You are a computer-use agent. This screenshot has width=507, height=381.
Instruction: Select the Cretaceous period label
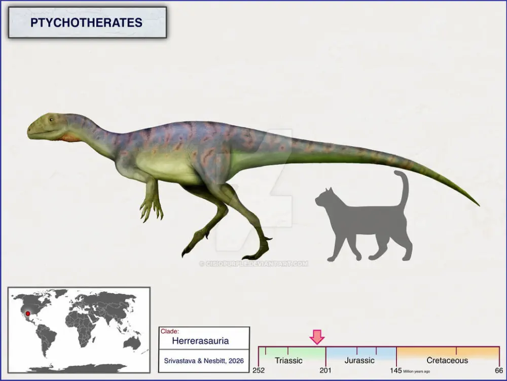447,361
